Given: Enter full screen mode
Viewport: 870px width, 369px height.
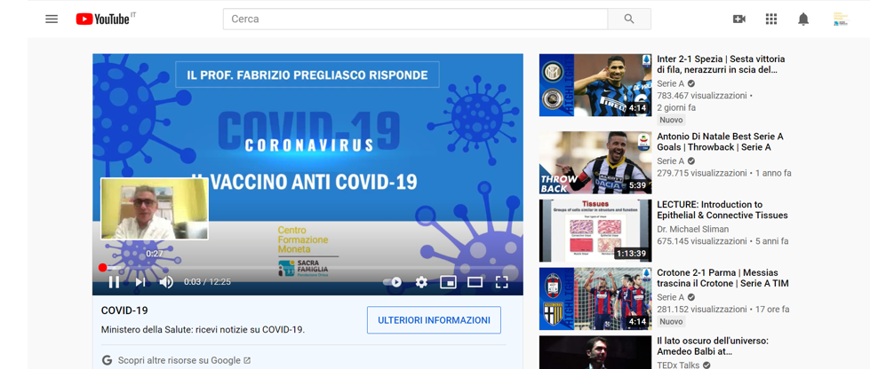Looking at the screenshot, I should [501, 282].
